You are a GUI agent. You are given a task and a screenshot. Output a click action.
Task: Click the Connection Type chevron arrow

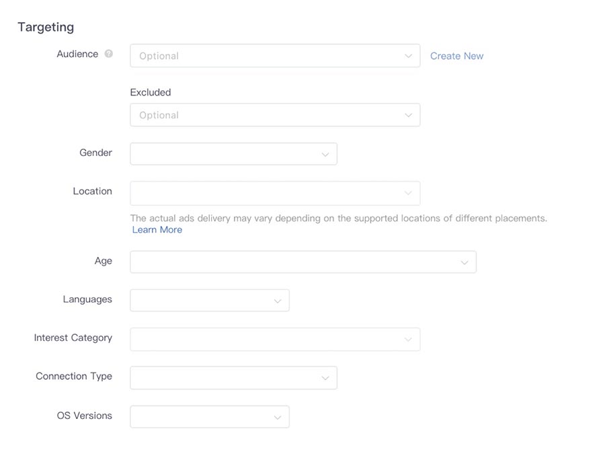click(x=325, y=378)
